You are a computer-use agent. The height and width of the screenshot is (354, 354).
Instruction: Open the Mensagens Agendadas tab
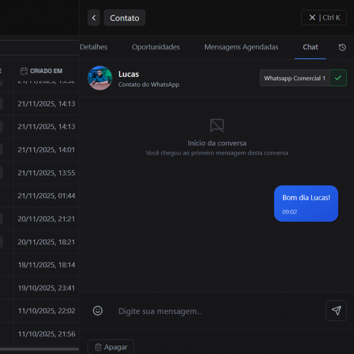[241, 47]
